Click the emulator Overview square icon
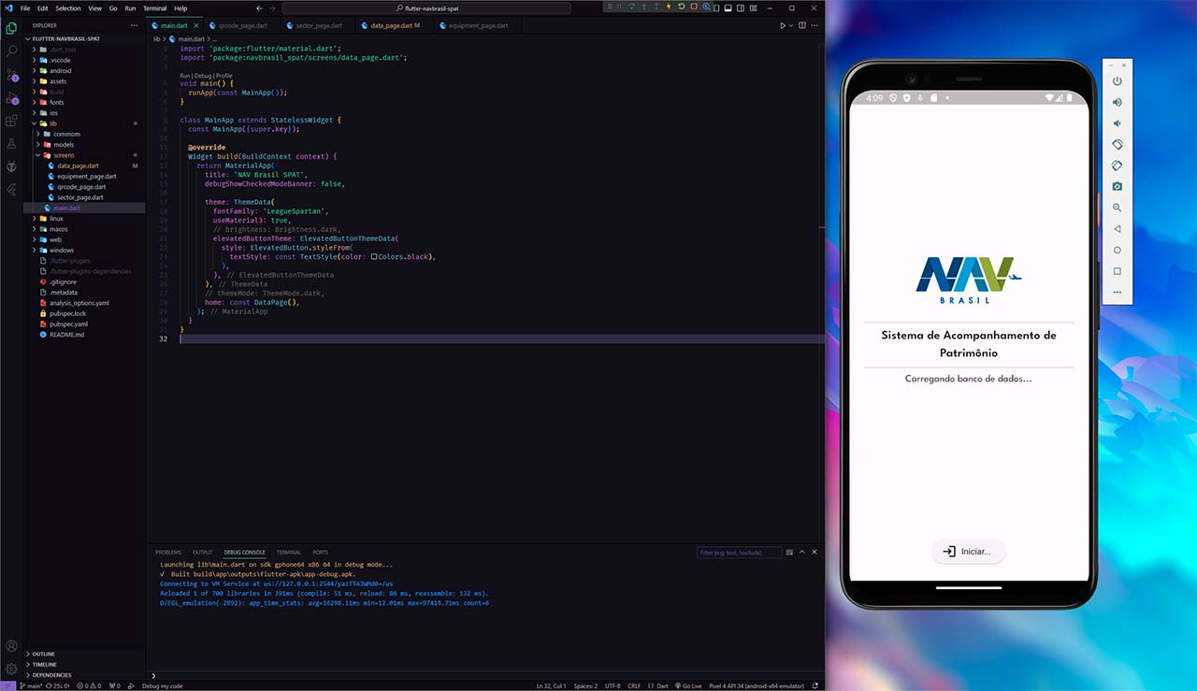This screenshot has width=1197, height=691. (1117, 271)
